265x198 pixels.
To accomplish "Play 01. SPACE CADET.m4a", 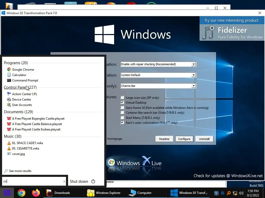I will pyautogui.click(x=25, y=143).
